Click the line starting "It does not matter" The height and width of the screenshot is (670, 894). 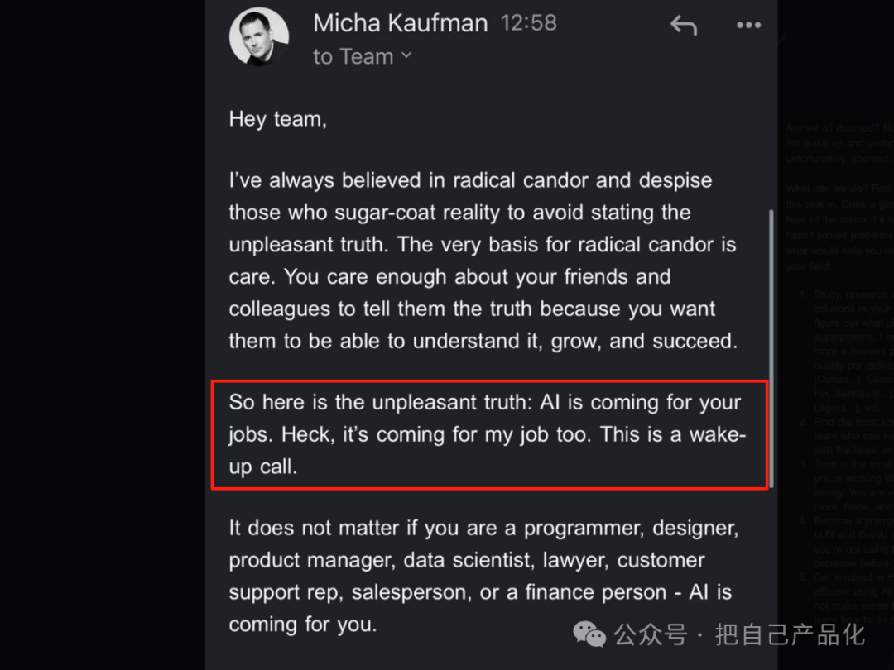pyautogui.click(x=483, y=528)
